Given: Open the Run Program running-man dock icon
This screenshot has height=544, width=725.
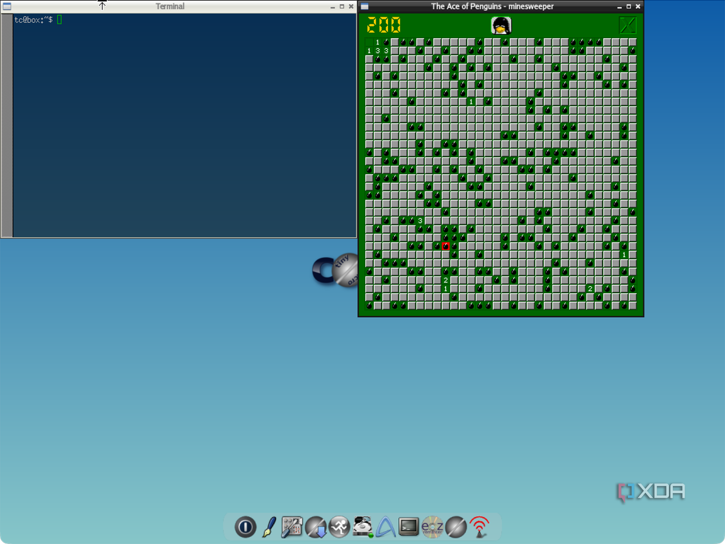Looking at the screenshot, I should (x=340, y=527).
